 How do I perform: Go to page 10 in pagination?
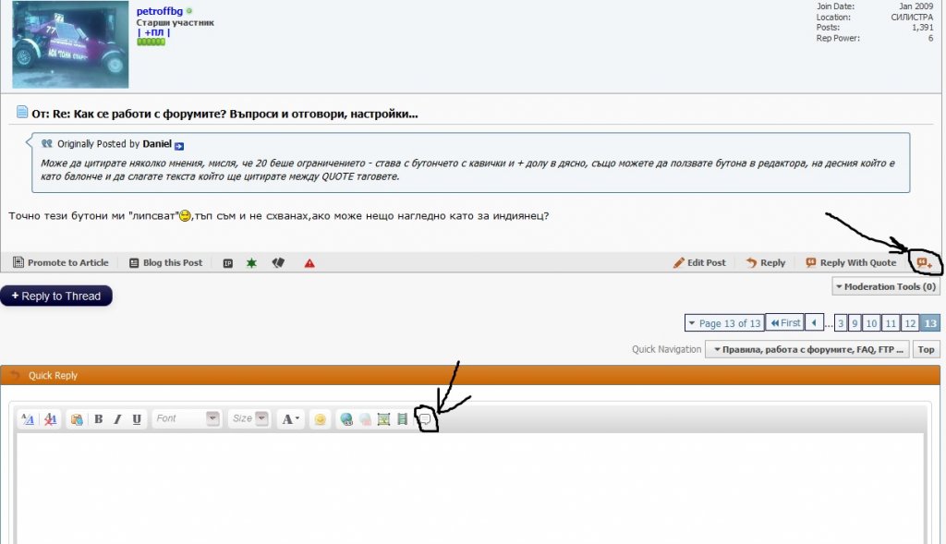point(871,323)
